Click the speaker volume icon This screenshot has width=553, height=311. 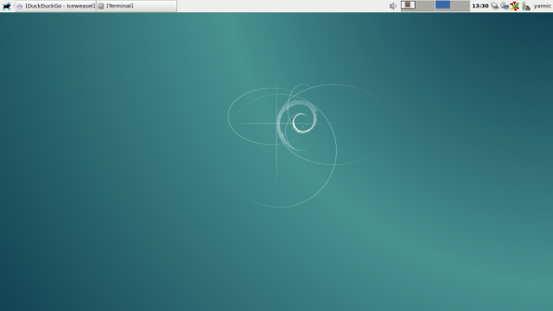[x=393, y=6]
